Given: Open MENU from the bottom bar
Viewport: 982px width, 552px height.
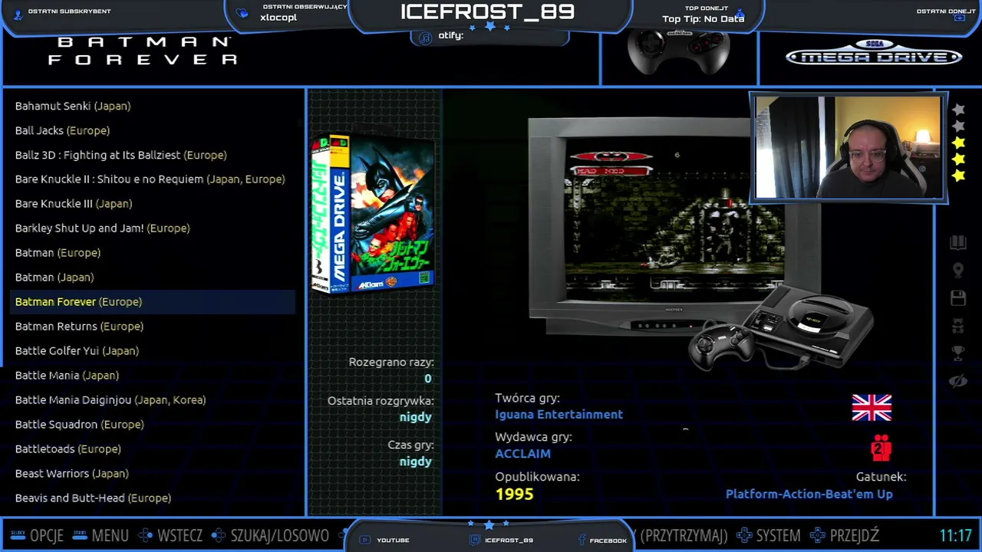Looking at the screenshot, I should click(101, 536).
